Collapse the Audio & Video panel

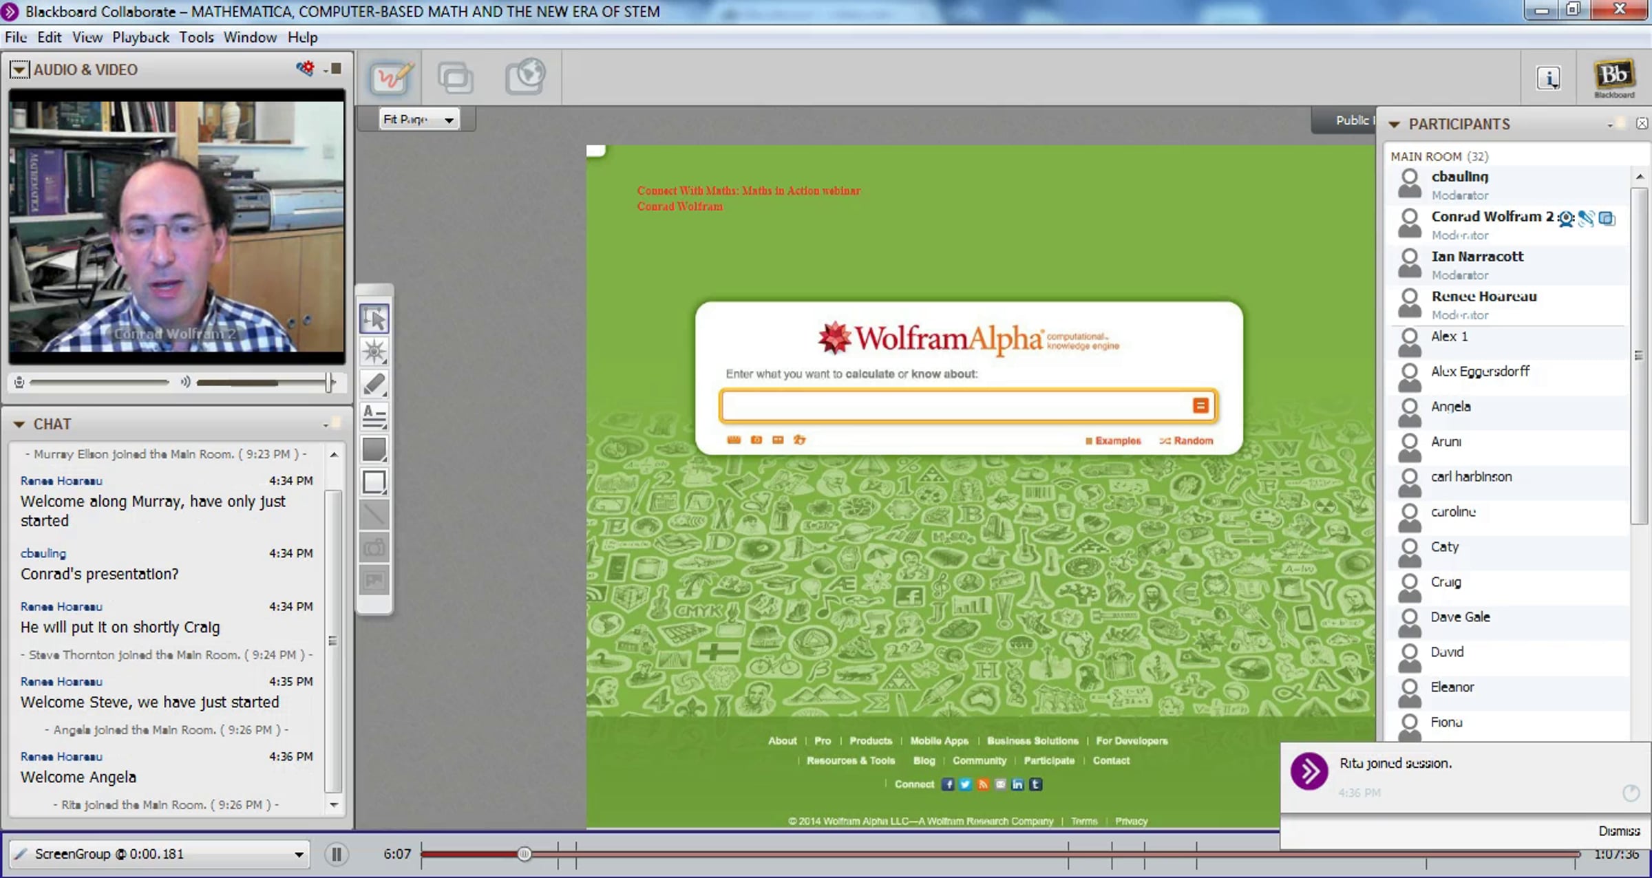click(x=19, y=69)
